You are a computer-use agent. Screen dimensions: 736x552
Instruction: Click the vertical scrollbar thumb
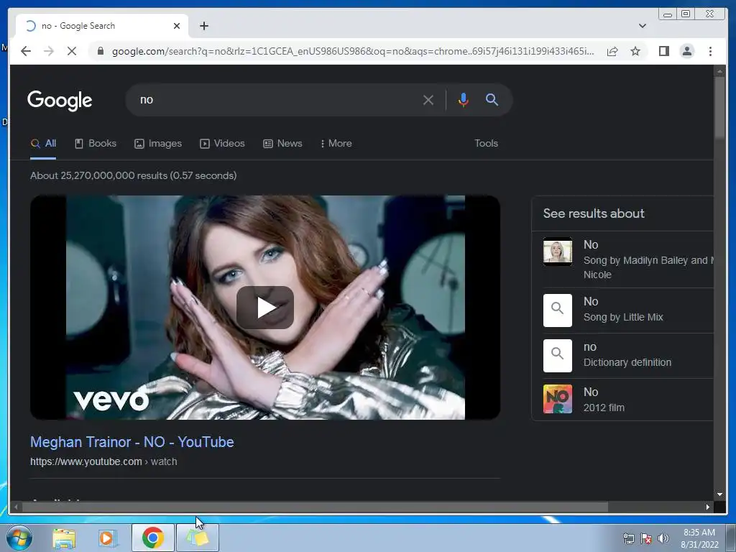click(719, 107)
